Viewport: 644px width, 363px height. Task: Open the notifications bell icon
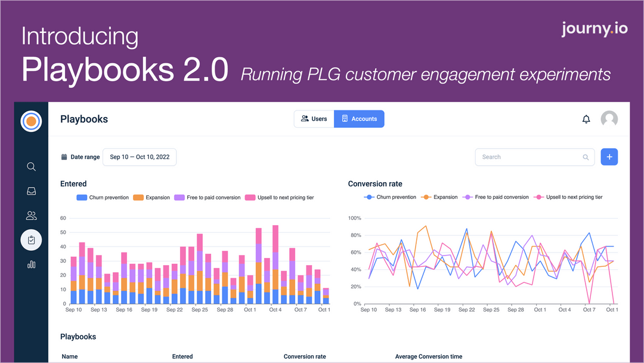point(586,119)
